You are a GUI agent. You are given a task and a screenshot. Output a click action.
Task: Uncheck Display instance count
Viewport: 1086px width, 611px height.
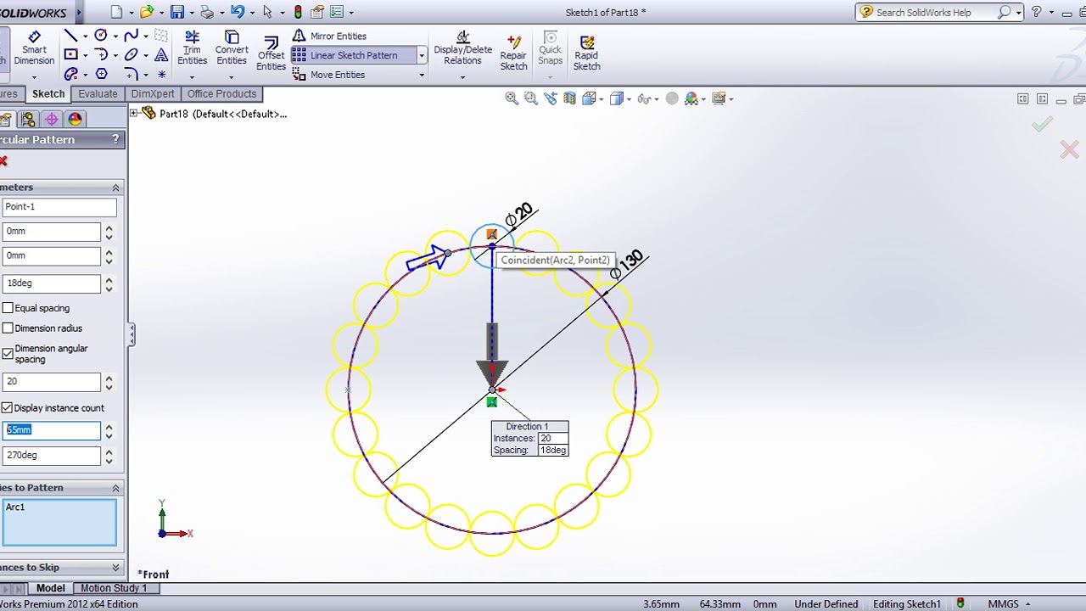(x=8, y=408)
